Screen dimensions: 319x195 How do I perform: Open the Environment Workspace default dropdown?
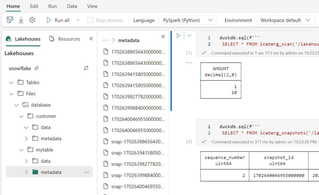click(285, 20)
